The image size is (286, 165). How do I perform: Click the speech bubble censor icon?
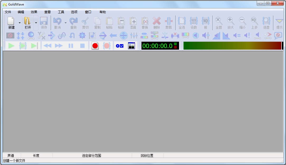pos(278,35)
